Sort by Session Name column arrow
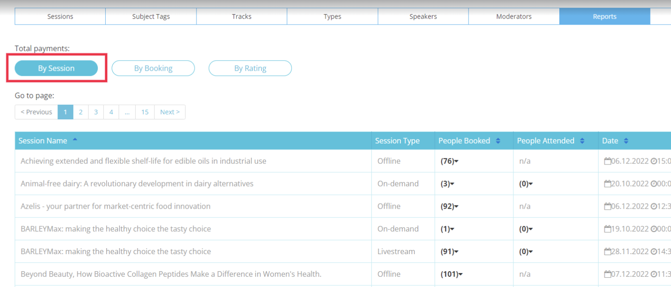This screenshot has width=671, height=287. [75, 139]
